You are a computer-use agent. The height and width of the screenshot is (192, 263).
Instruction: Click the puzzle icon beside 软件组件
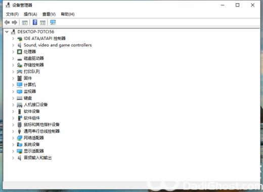point(20,118)
